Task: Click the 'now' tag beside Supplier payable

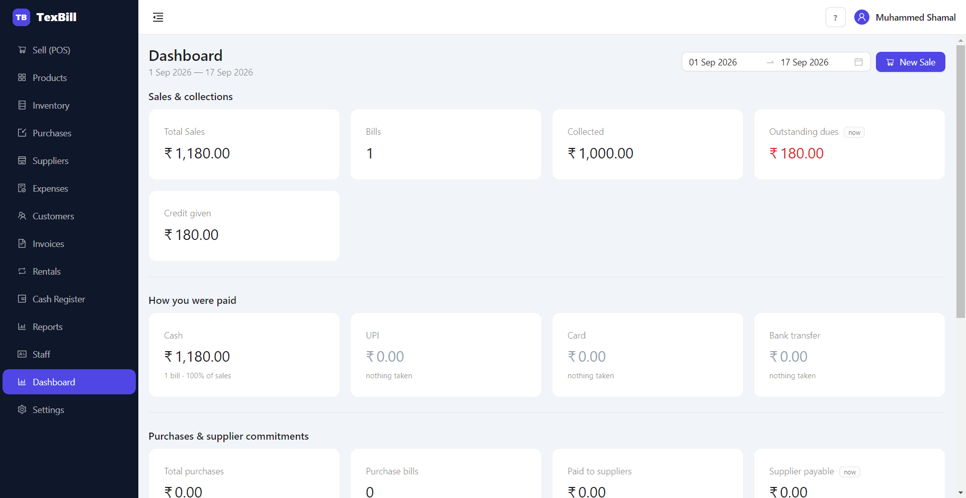Action: pos(849,472)
